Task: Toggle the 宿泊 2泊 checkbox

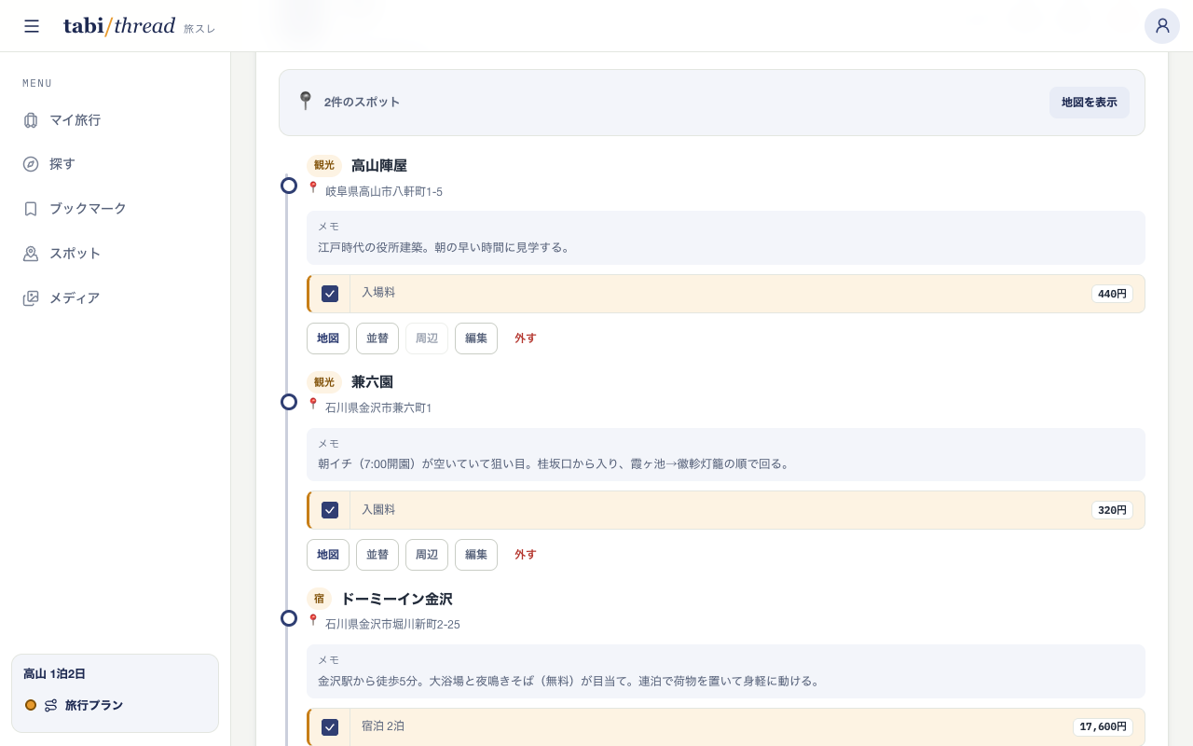Action: point(330,727)
